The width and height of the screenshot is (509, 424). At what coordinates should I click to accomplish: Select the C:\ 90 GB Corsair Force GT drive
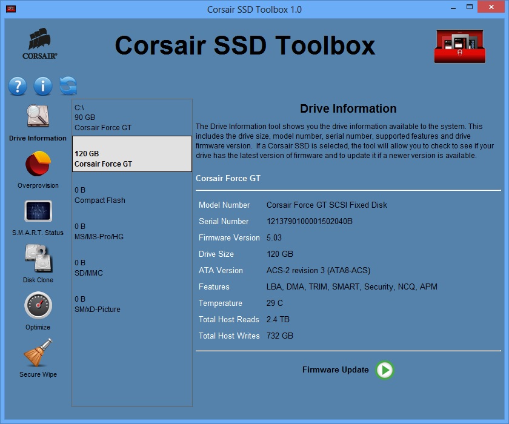pyautogui.click(x=132, y=118)
